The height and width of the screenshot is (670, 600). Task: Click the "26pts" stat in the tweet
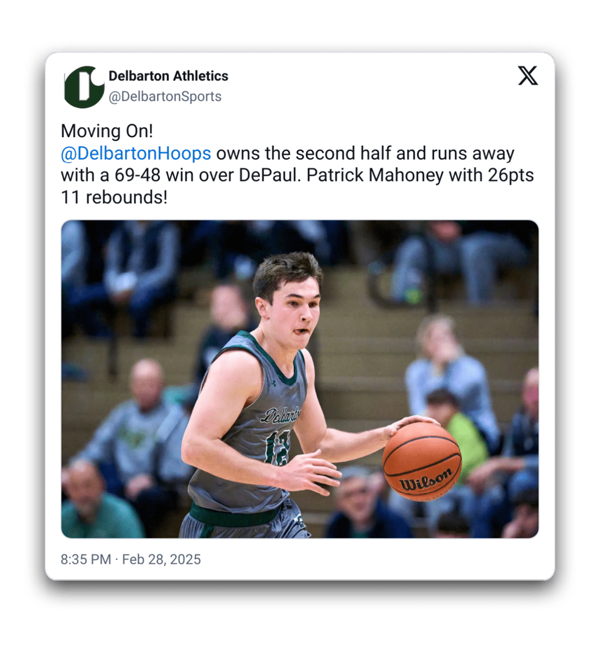point(510,175)
